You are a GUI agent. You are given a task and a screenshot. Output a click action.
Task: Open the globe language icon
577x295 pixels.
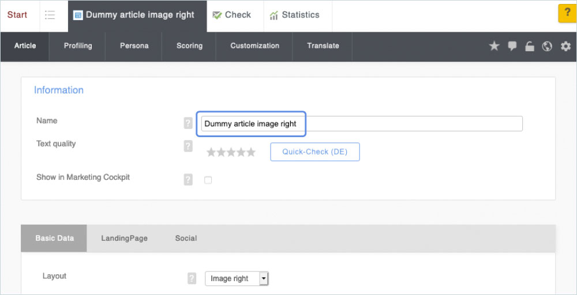coord(547,46)
